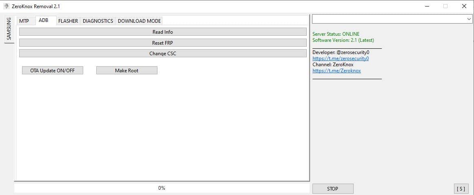
Task: Minimize the ZeroKnox Removal window
Action: [x=427, y=6]
